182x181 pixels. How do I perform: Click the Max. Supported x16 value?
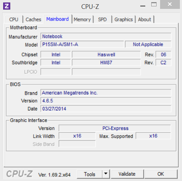click(x=153, y=136)
